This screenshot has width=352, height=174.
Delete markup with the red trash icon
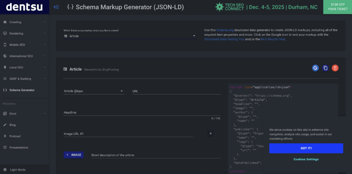click(335, 68)
